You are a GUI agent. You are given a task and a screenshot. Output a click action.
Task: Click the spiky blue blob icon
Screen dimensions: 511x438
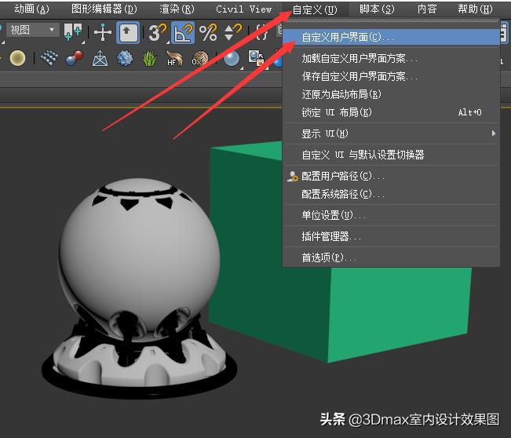125,59
